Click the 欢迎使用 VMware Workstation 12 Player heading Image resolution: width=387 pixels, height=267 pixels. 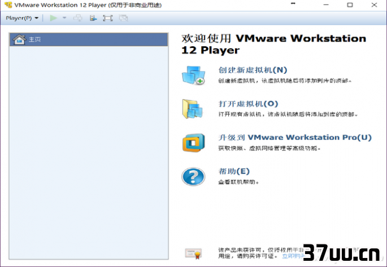coord(273,44)
